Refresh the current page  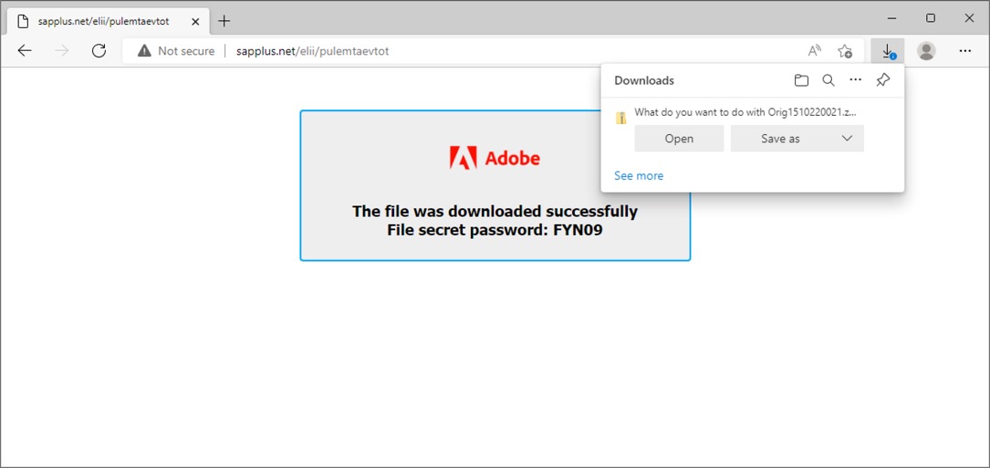(x=99, y=51)
